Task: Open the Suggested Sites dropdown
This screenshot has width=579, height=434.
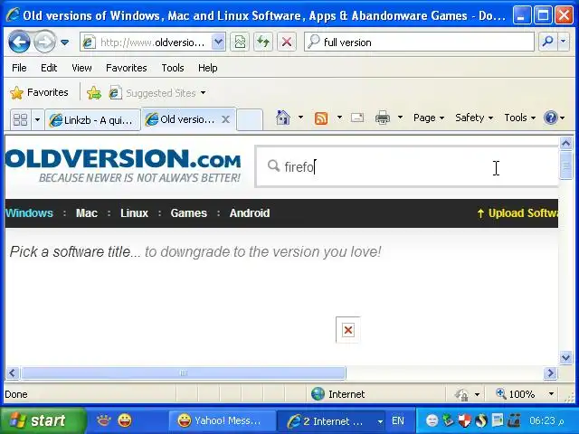Action: [157, 92]
